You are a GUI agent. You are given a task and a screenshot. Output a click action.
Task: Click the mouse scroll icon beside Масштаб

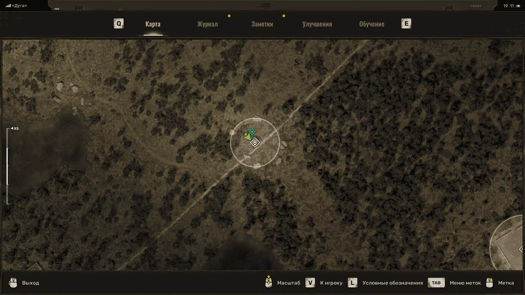click(269, 282)
